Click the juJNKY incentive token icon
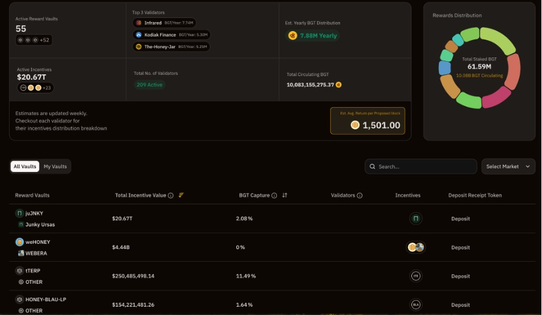542x315 pixels. [415, 219]
